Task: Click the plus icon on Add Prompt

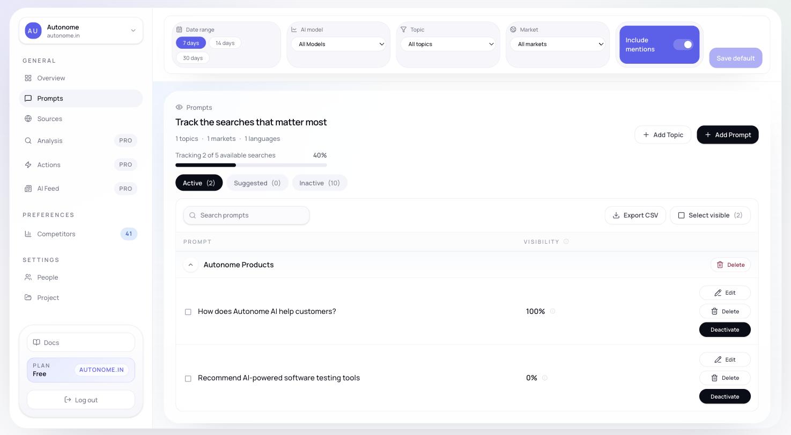Action: tap(708, 135)
